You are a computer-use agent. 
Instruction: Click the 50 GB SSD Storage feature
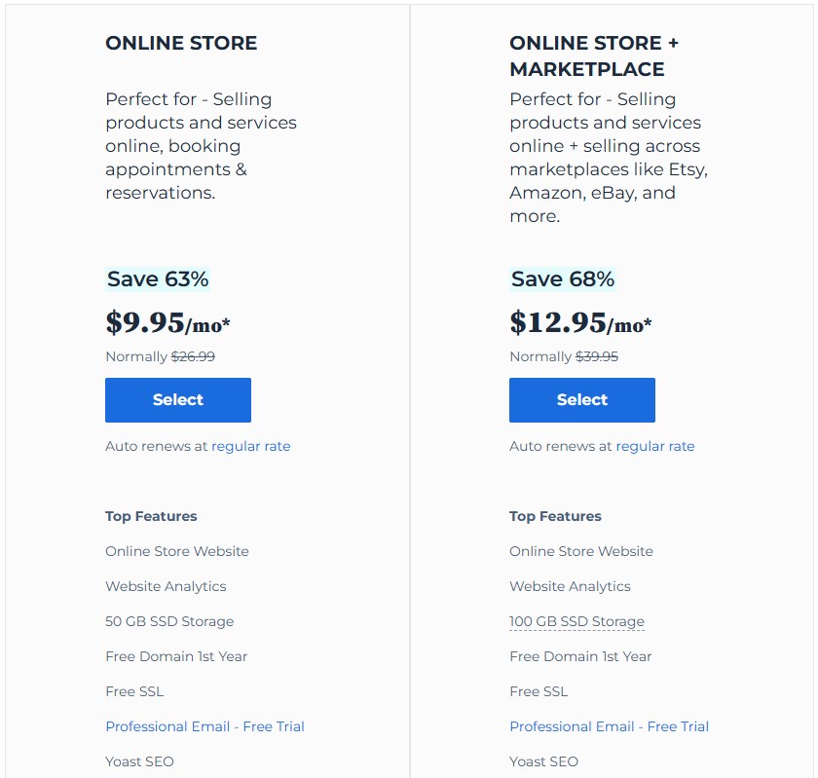[x=169, y=621]
